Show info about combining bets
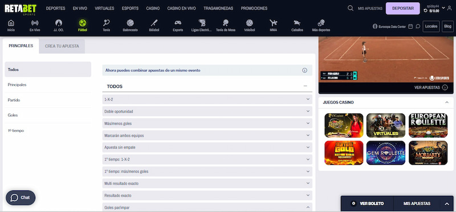The width and height of the screenshot is (456, 212). pyautogui.click(x=304, y=70)
